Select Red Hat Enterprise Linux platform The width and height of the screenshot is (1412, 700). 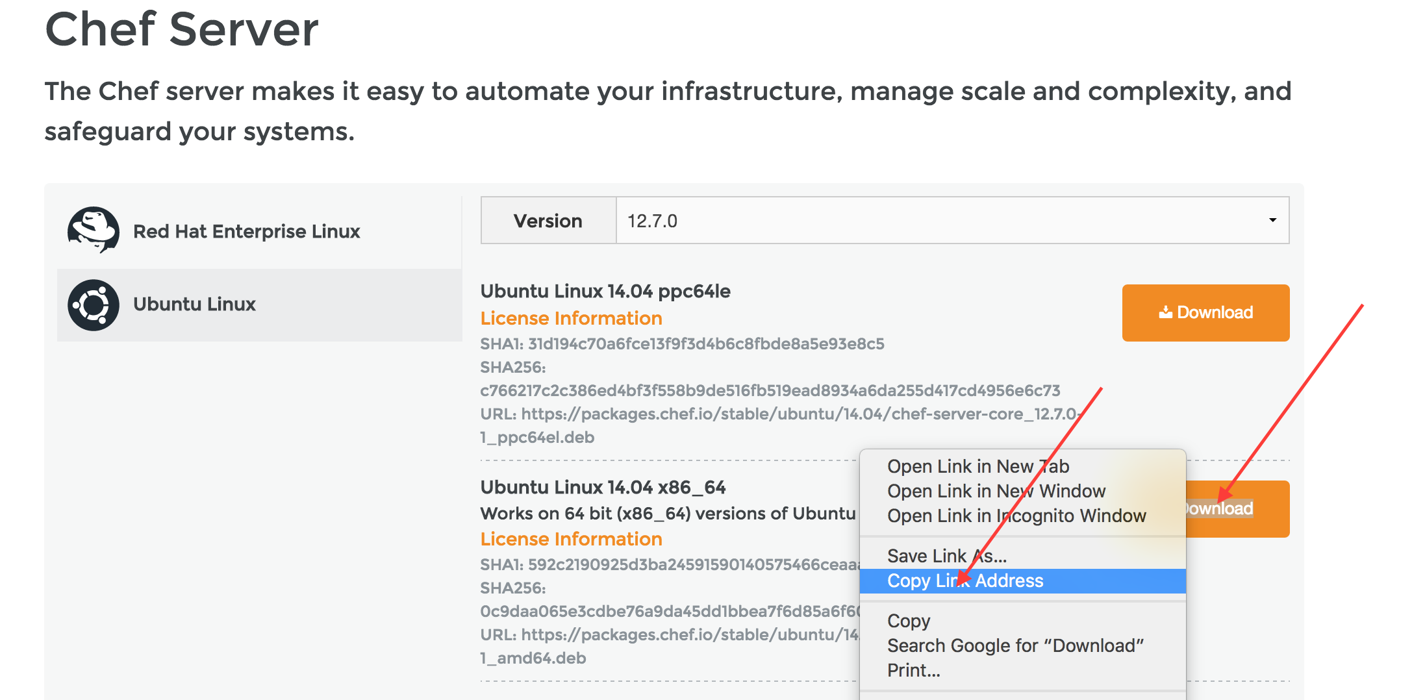(259, 232)
